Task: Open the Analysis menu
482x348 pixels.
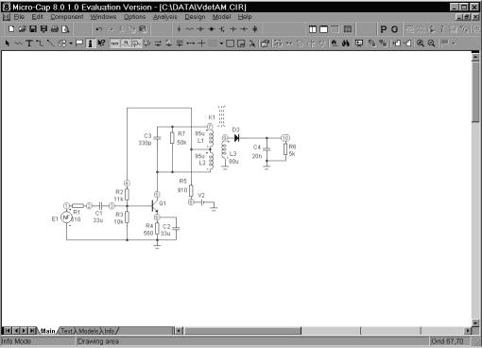Action: point(164,17)
